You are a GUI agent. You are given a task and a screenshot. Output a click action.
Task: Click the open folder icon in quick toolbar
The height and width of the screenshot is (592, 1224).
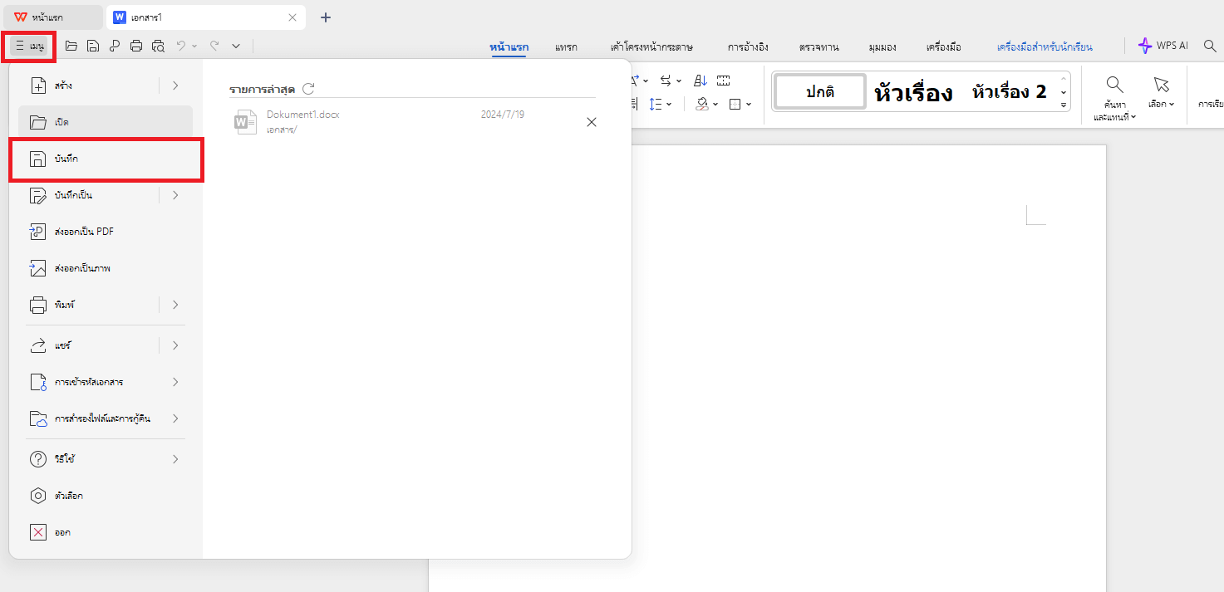[71, 46]
